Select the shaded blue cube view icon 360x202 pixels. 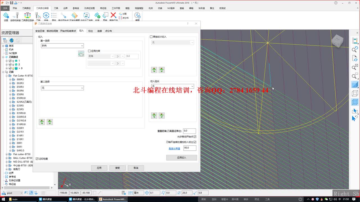tap(355, 84)
